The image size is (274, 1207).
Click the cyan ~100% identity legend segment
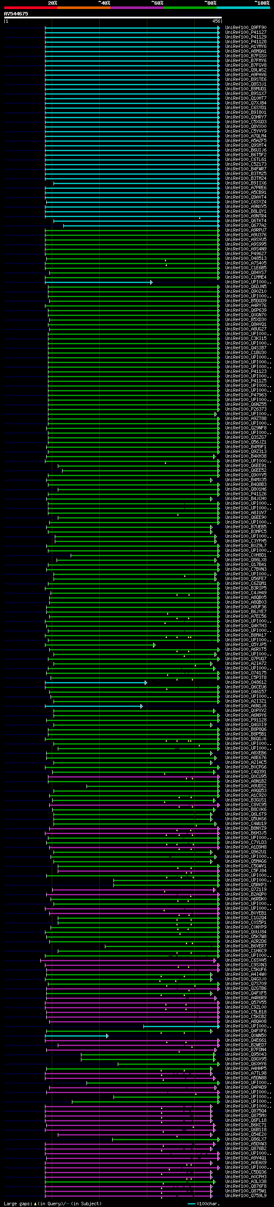pyautogui.click(x=243, y=8)
